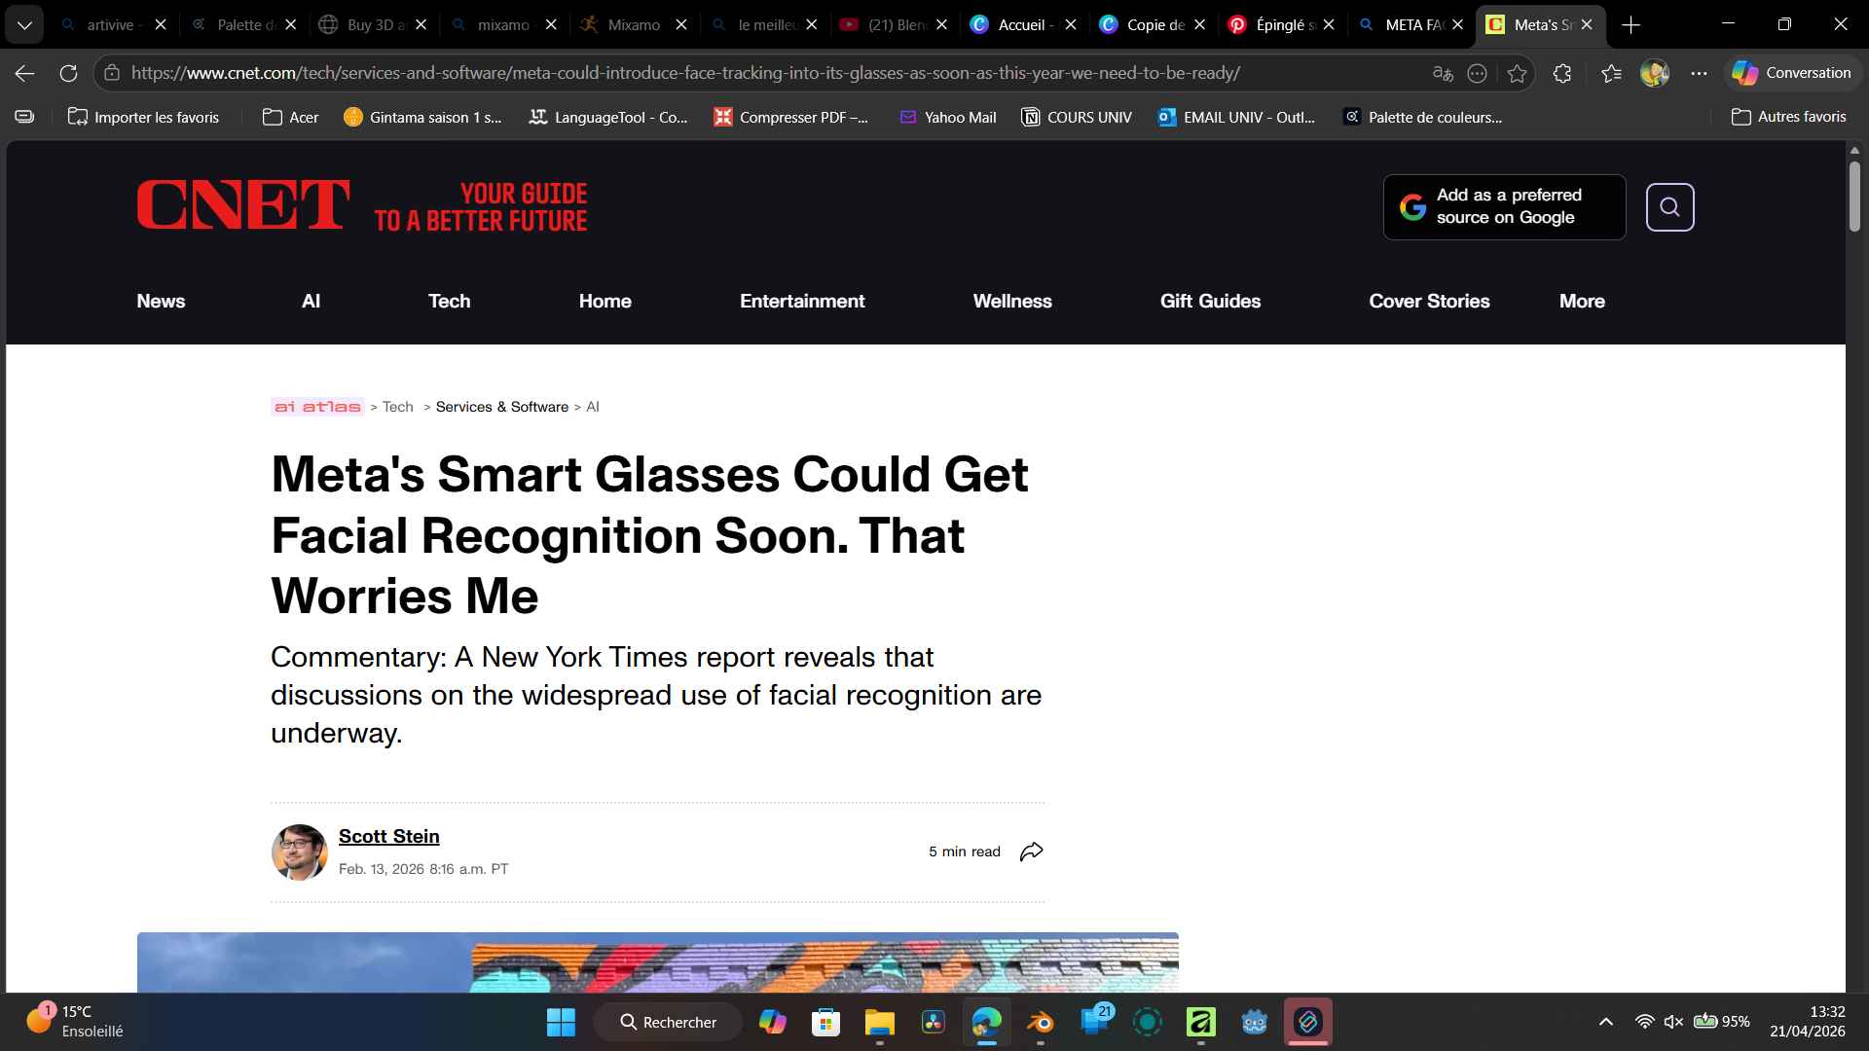Open the AI menu in CNET navigation

(311, 301)
